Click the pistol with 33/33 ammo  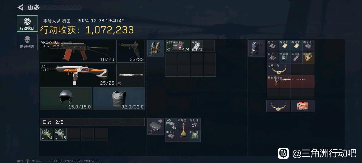130,51
